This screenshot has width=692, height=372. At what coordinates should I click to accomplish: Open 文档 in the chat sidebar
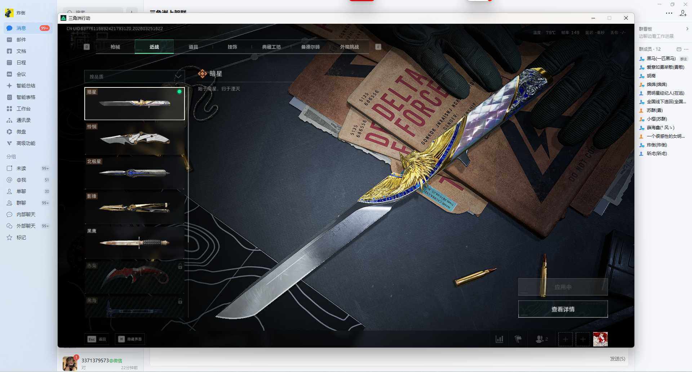tap(28, 51)
